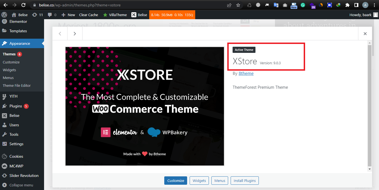Open the New content menu
The width and height of the screenshot is (379, 190).
pyautogui.click(x=68, y=15)
